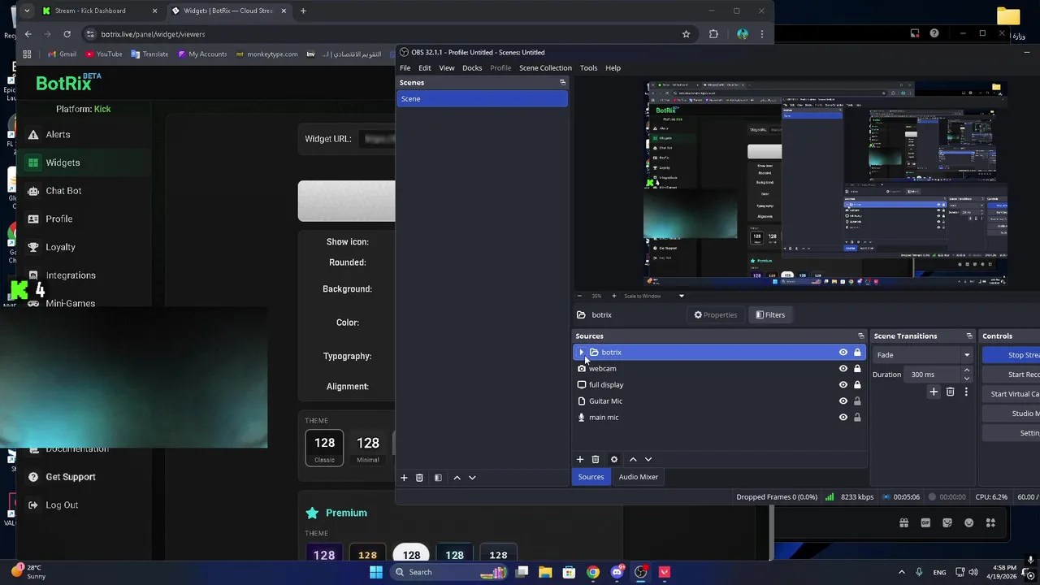Delete the selected scene with the trash icon

point(419,478)
